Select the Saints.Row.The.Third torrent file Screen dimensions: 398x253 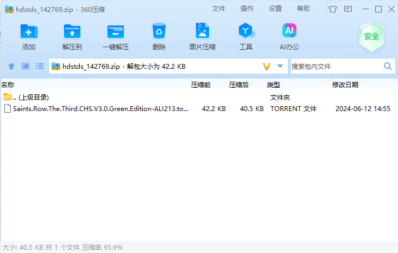[199, 109]
